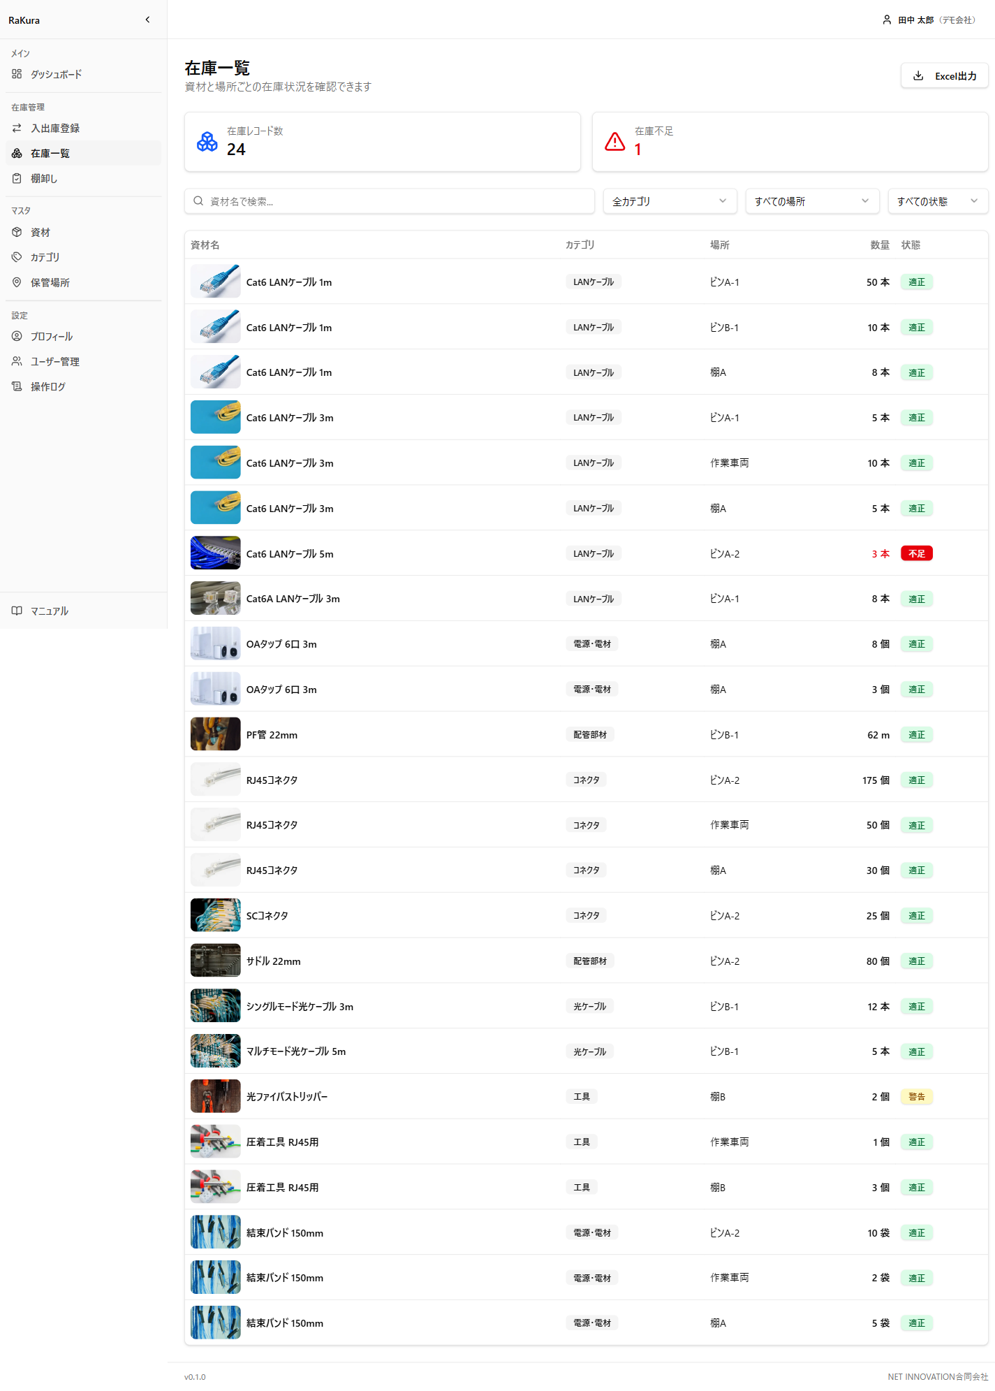Open thumbnail of SCコネクタ
The image size is (995, 1391).
[x=216, y=915]
